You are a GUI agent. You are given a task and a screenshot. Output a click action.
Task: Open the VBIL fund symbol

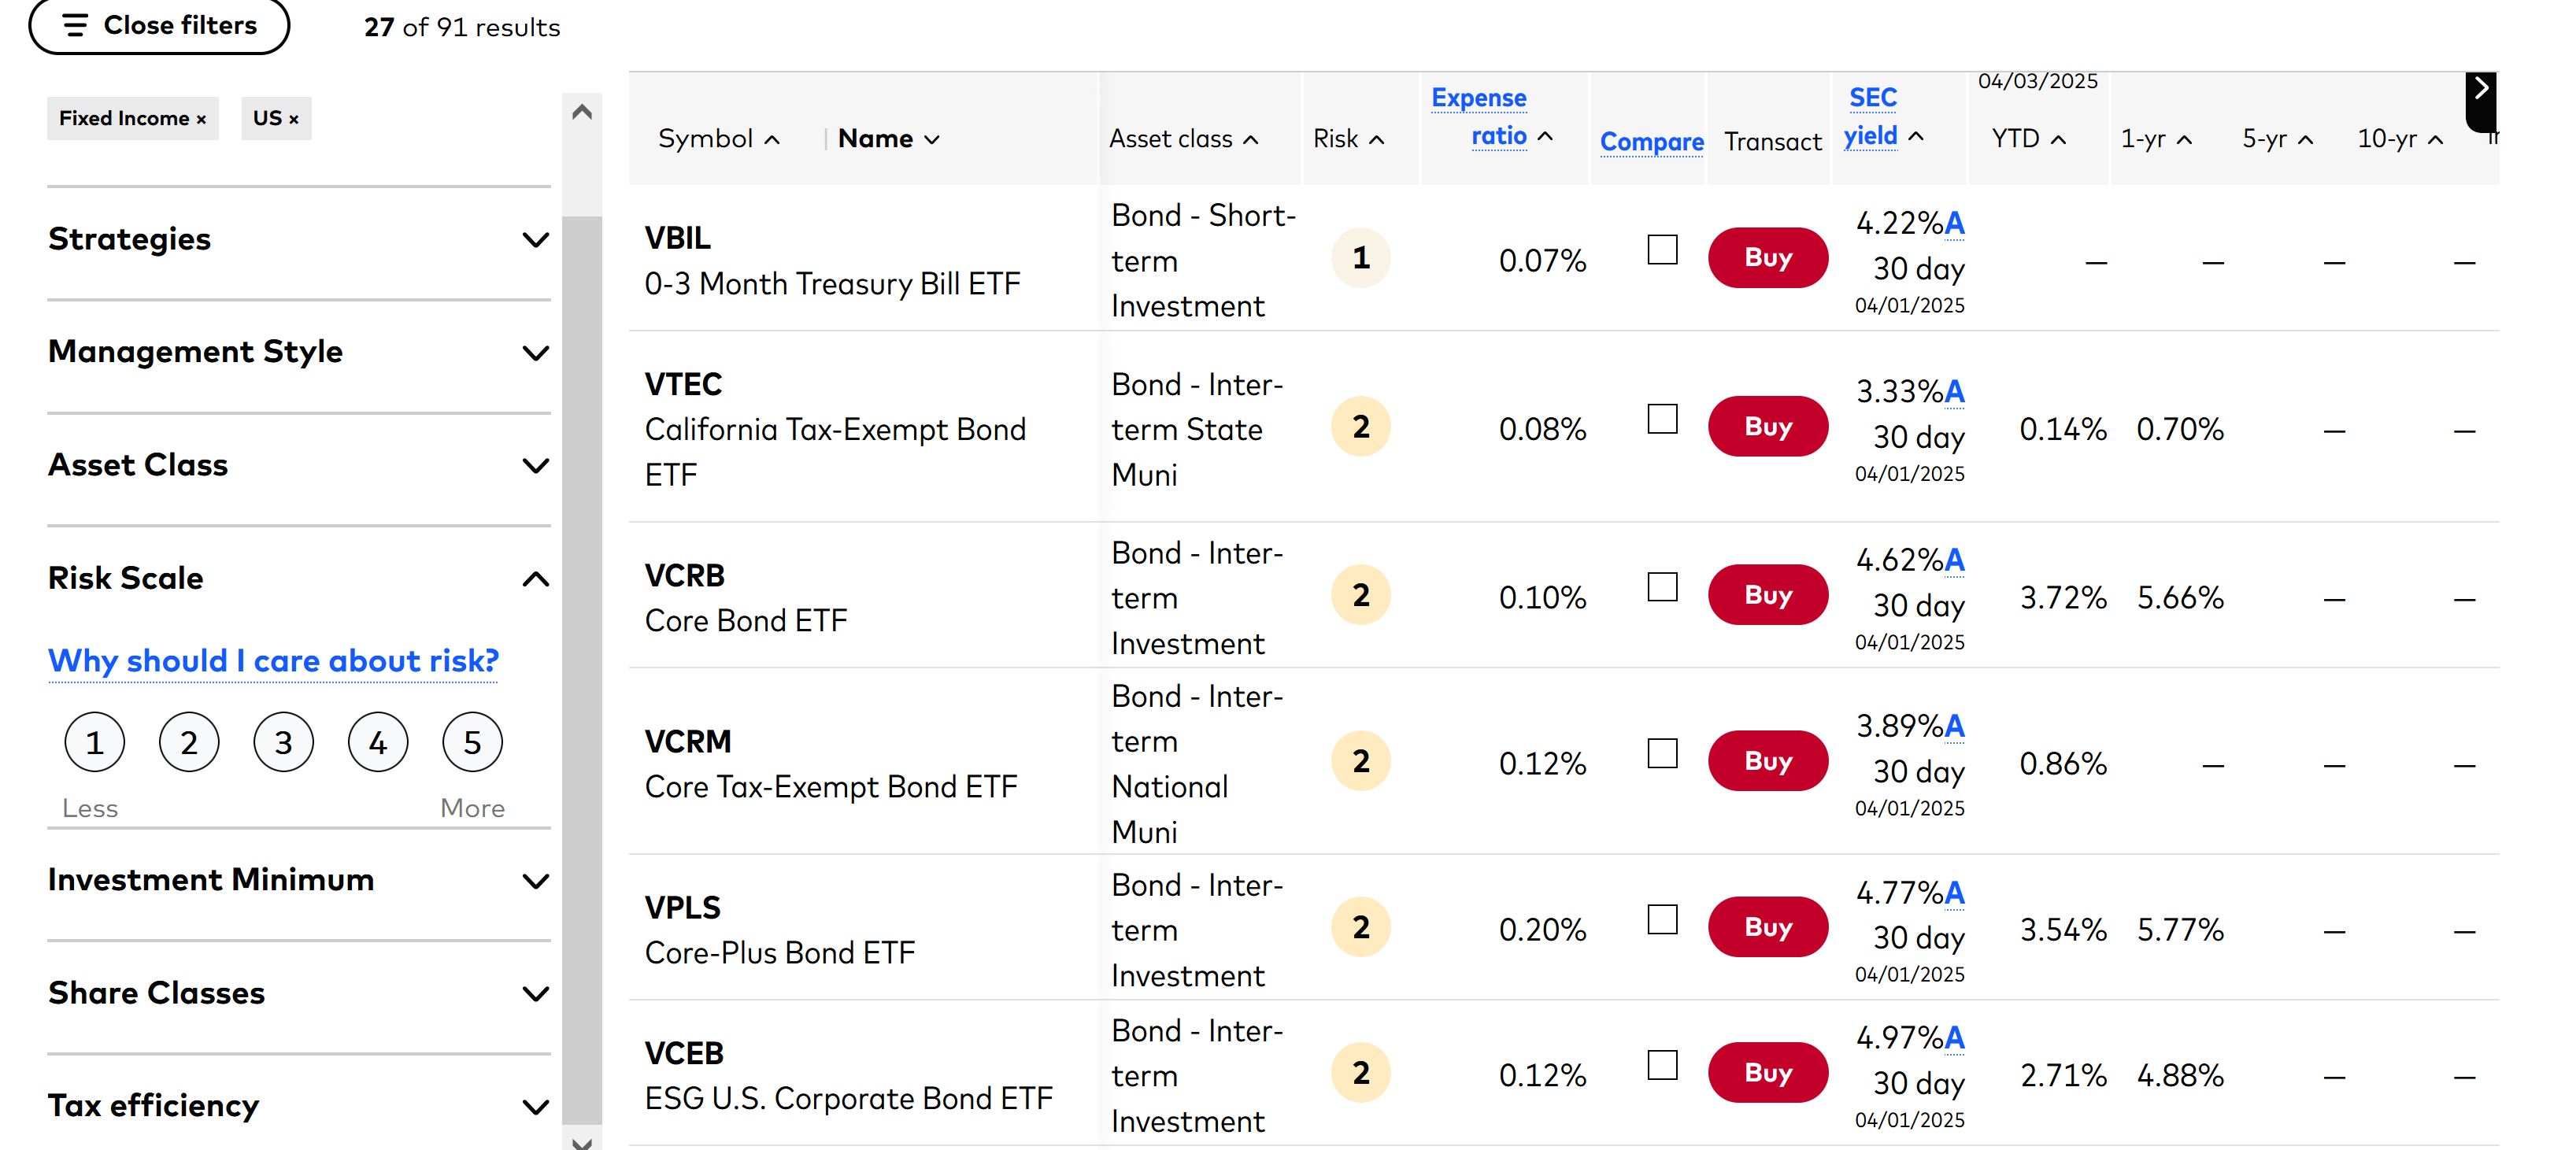678,238
